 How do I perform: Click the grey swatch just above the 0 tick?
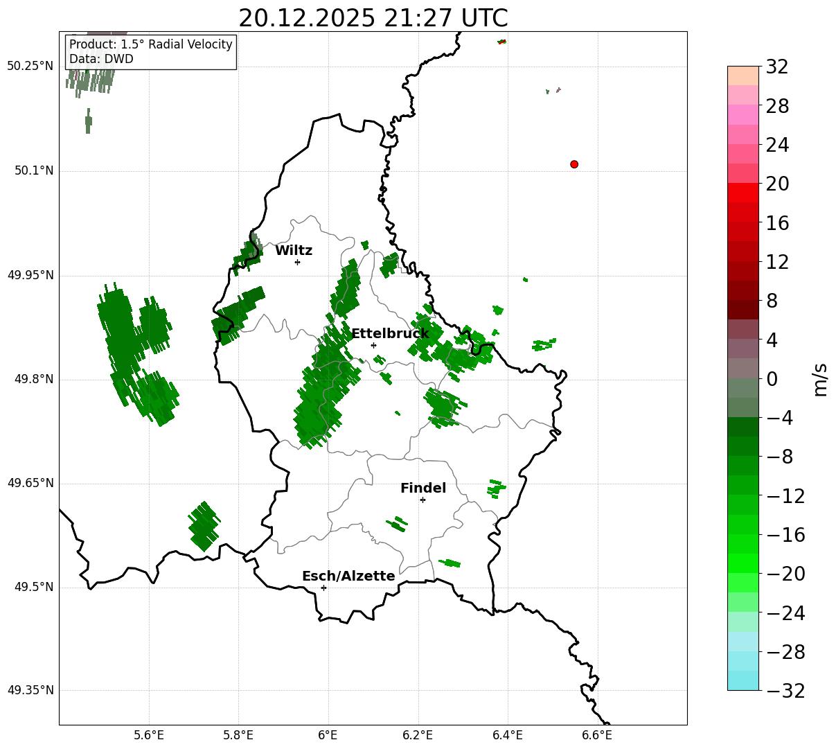tap(743, 369)
